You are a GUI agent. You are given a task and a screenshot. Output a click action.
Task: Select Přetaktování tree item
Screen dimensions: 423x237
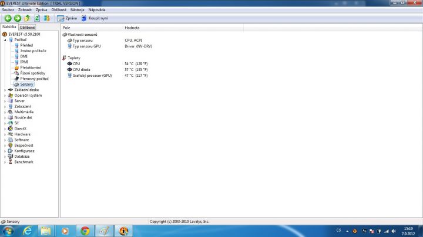click(31, 67)
